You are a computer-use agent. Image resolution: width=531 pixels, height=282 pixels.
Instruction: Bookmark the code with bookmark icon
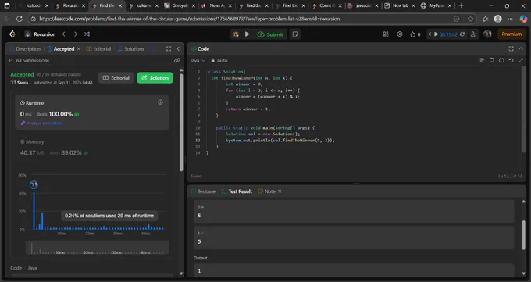(x=492, y=60)
